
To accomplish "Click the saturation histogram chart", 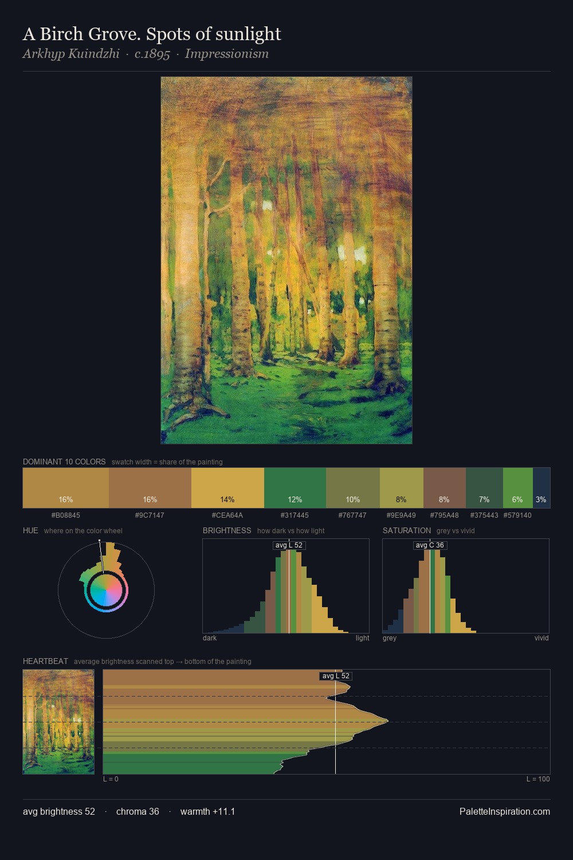I will [466, 586].
